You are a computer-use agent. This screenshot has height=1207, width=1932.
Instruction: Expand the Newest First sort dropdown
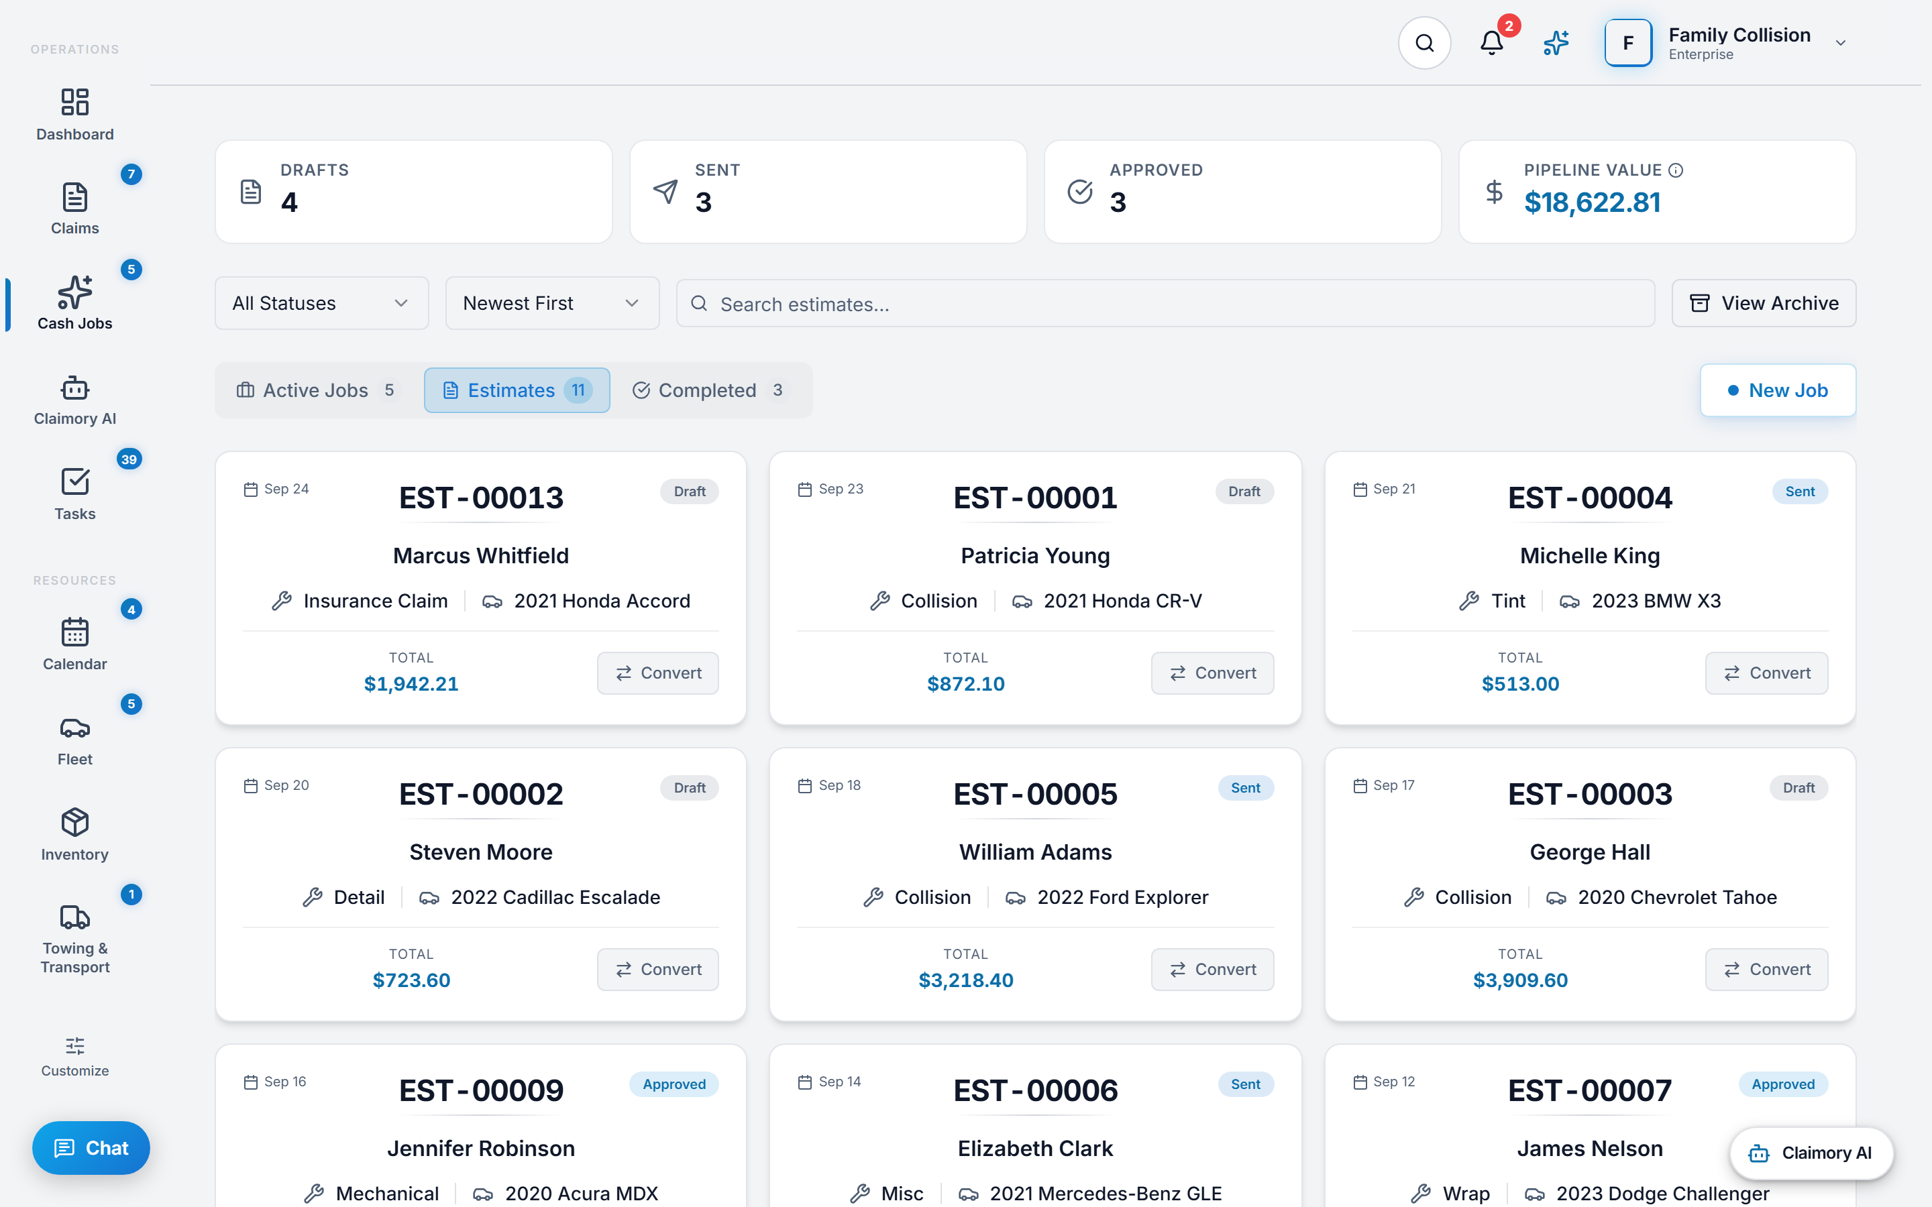[x=553, y=303]
